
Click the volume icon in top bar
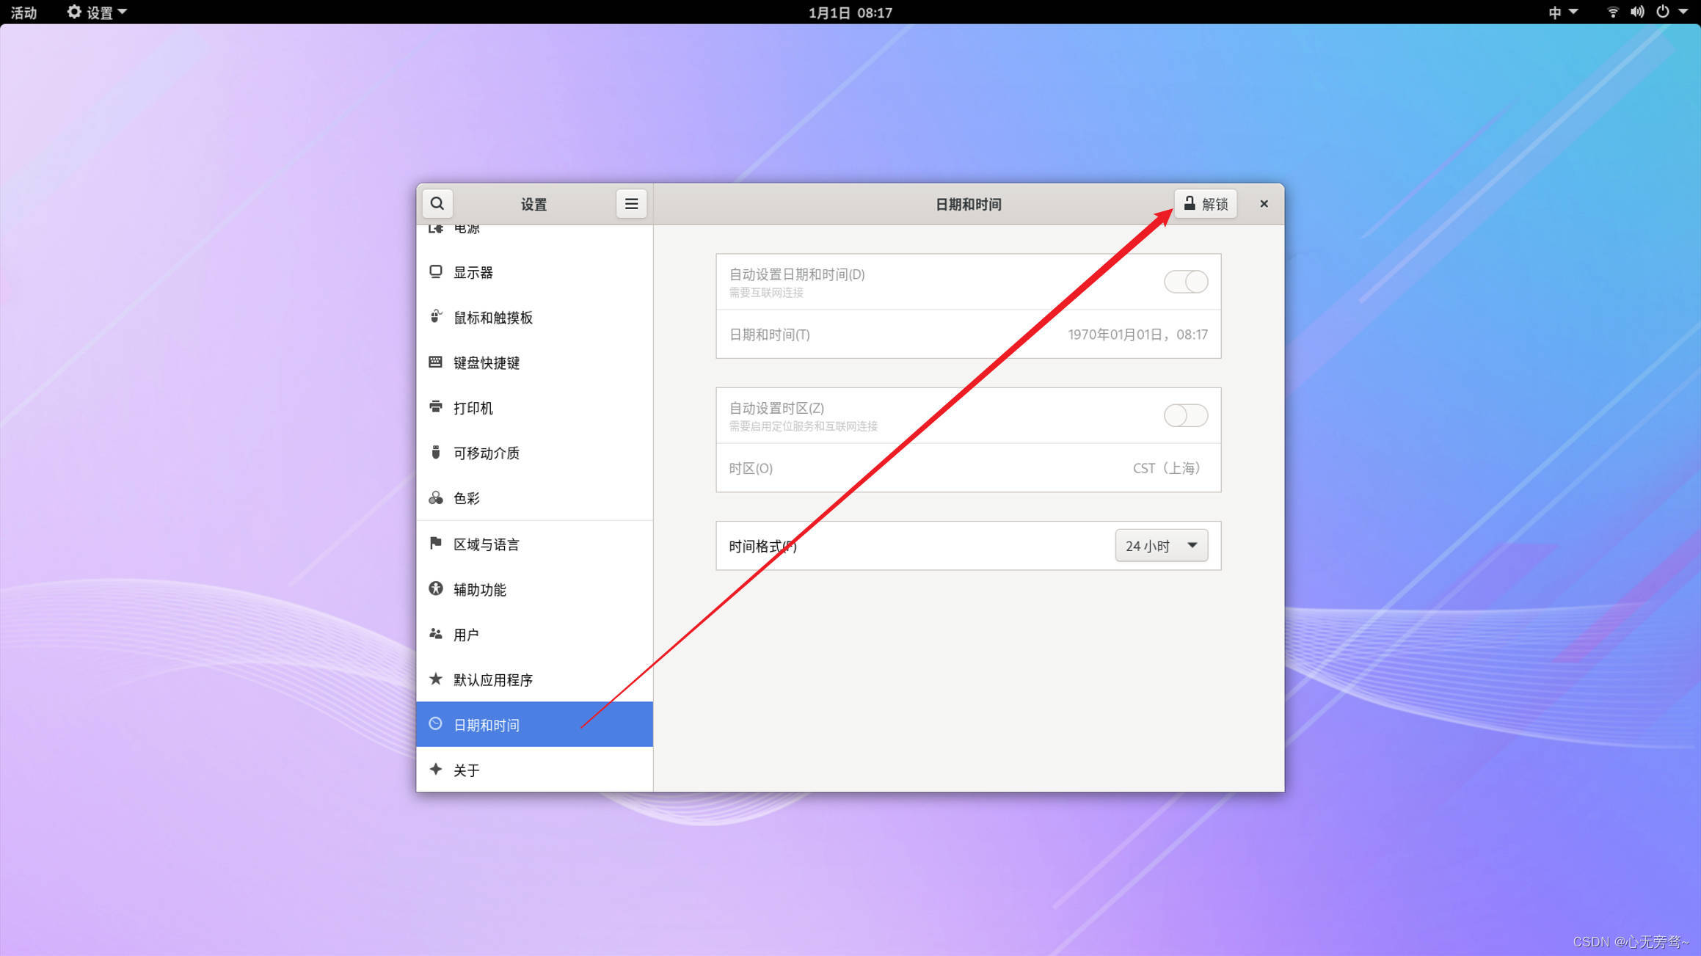tap(1637, 12)
